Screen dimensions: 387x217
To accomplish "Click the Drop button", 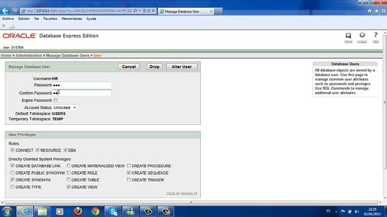I will (x=154, y=67).
